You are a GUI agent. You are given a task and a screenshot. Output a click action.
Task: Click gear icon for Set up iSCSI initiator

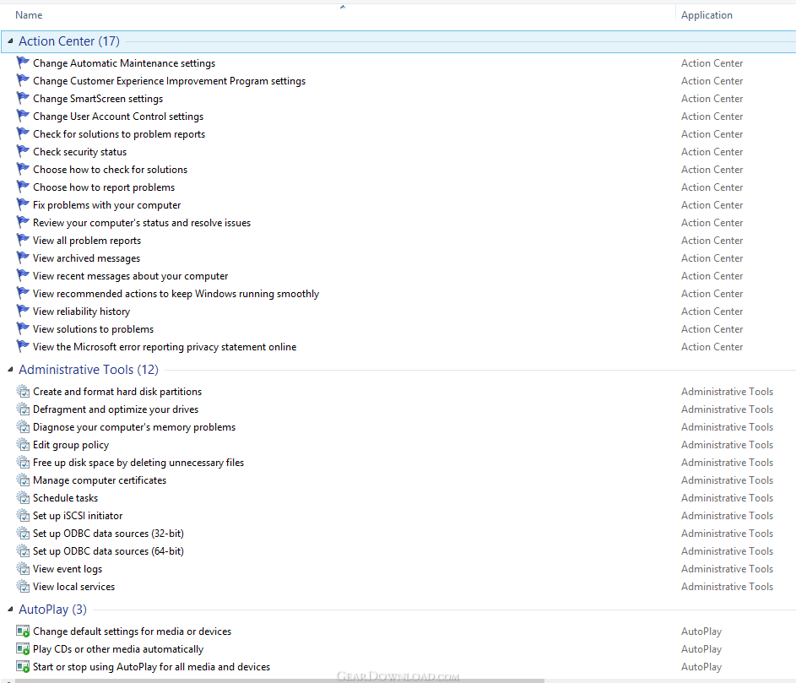pos(23,516)
